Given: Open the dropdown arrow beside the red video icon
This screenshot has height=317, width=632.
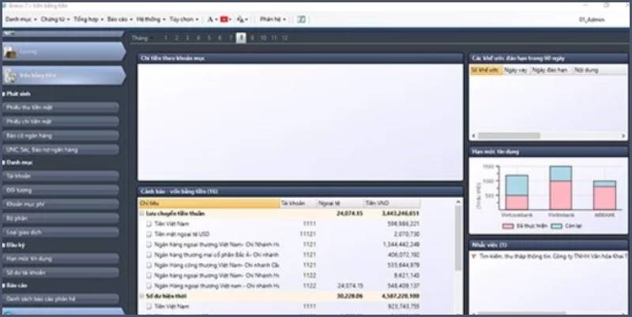Looking at the screenshot, I should click(x=231, y=20).
